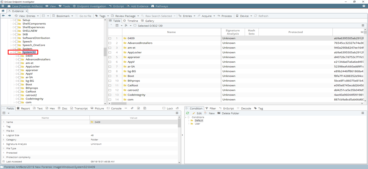Switch to the Hex tab
The height and width of the screenshot is (169, 368).
[50, 108]
